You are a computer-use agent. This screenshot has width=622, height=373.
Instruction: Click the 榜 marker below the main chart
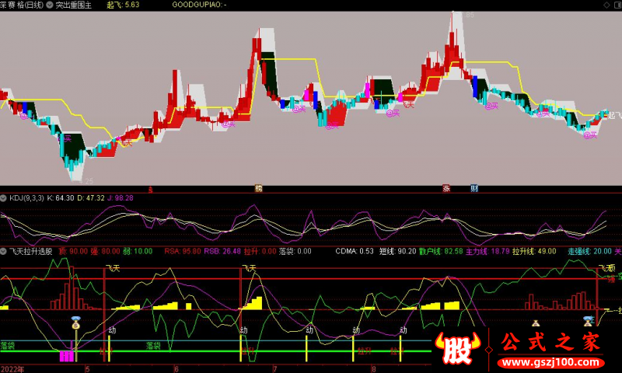click(259, 188)
